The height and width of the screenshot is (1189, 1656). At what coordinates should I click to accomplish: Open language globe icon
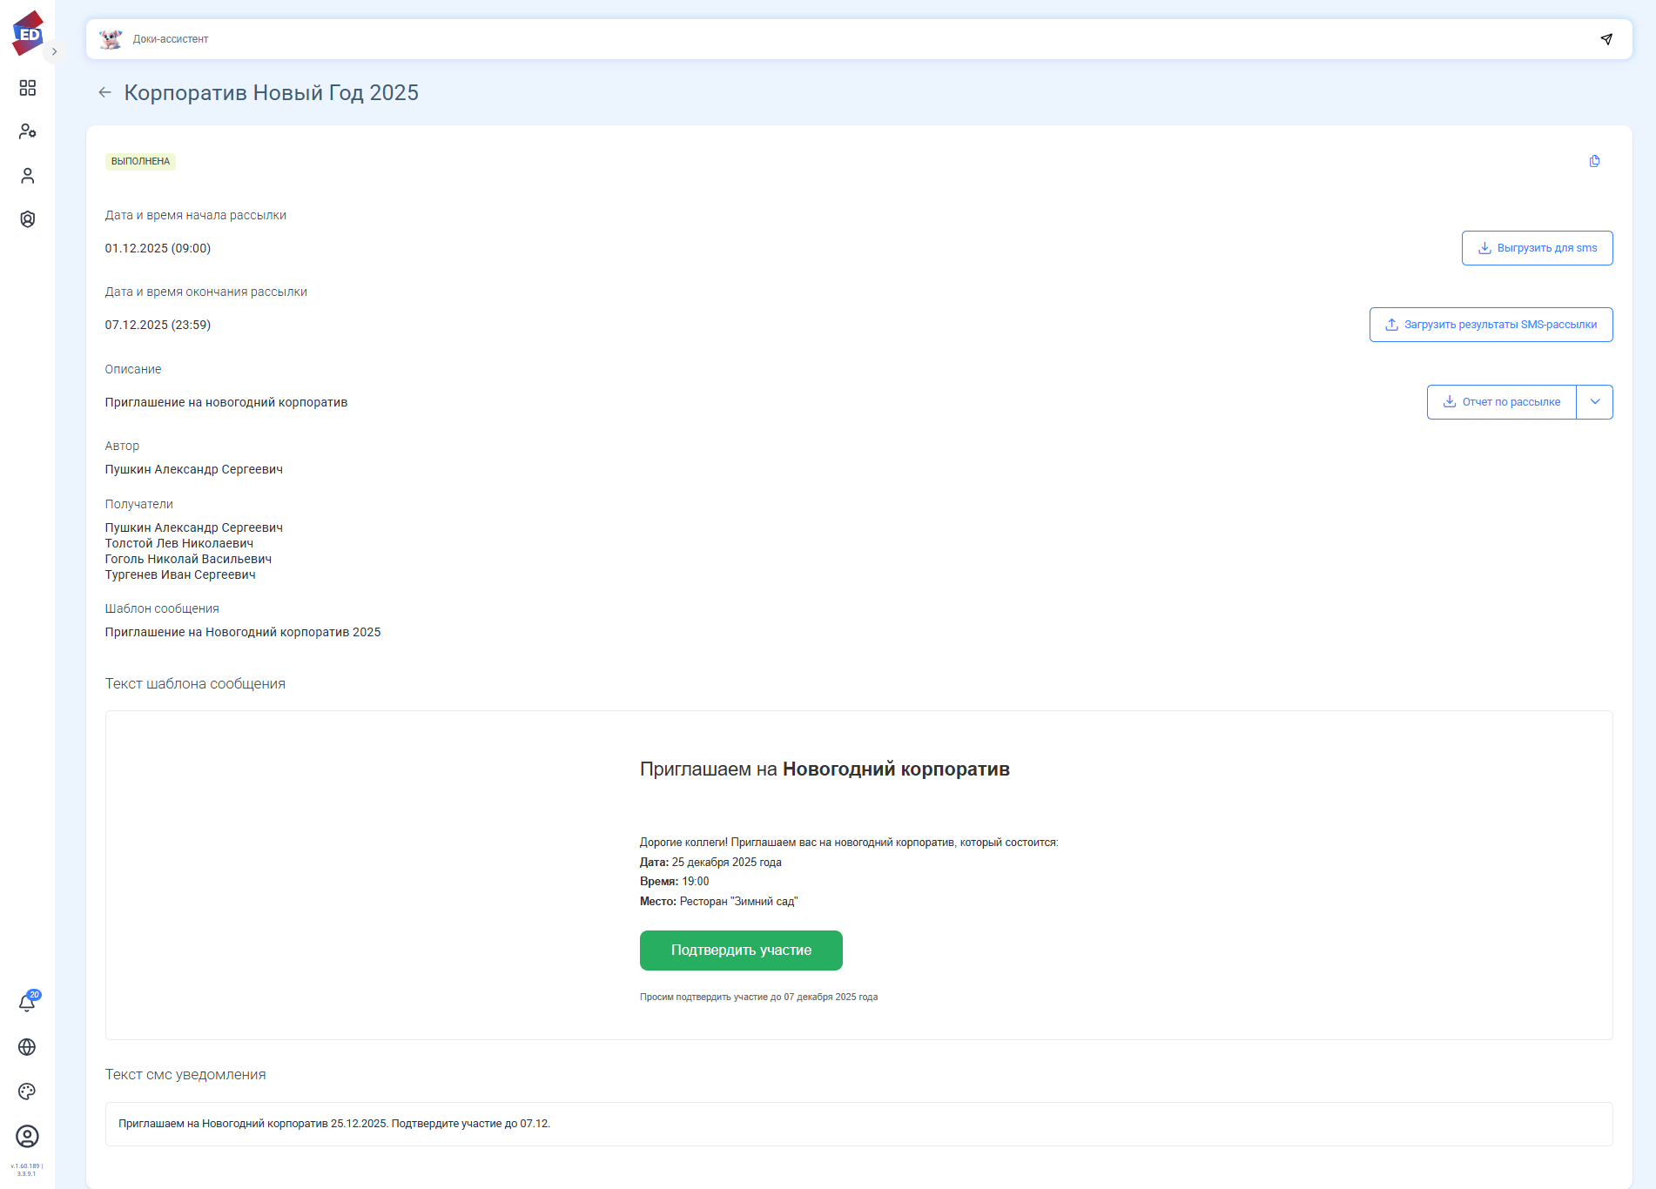coord(27,1047)
